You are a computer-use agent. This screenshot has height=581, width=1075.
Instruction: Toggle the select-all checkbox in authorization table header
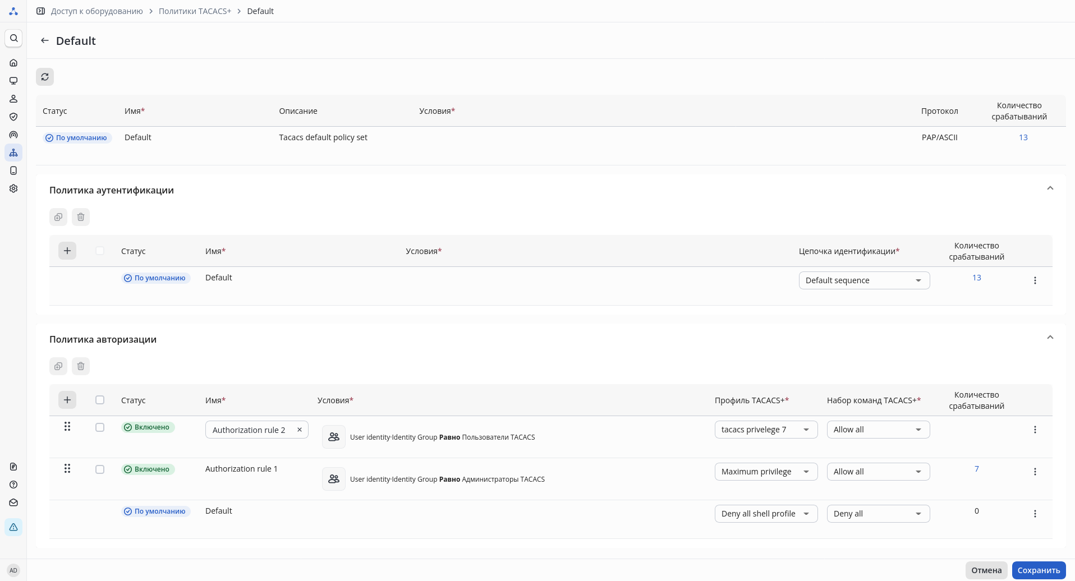(100, 400)
